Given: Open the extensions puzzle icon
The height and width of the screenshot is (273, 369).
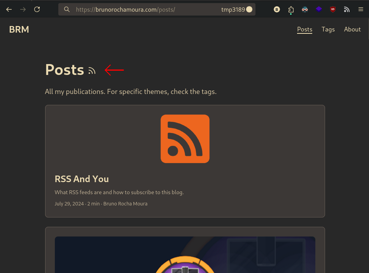Looking at the screenshot, I should [x=291, y=9].
